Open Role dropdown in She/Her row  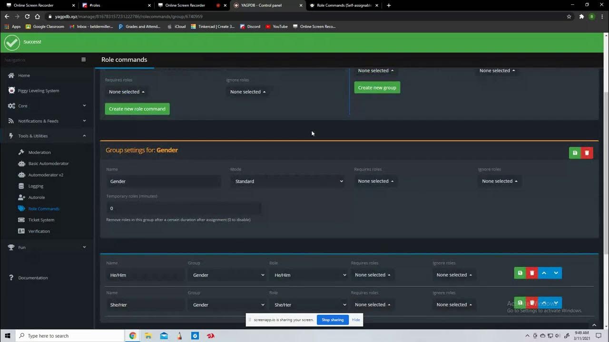tap(309, 304)
